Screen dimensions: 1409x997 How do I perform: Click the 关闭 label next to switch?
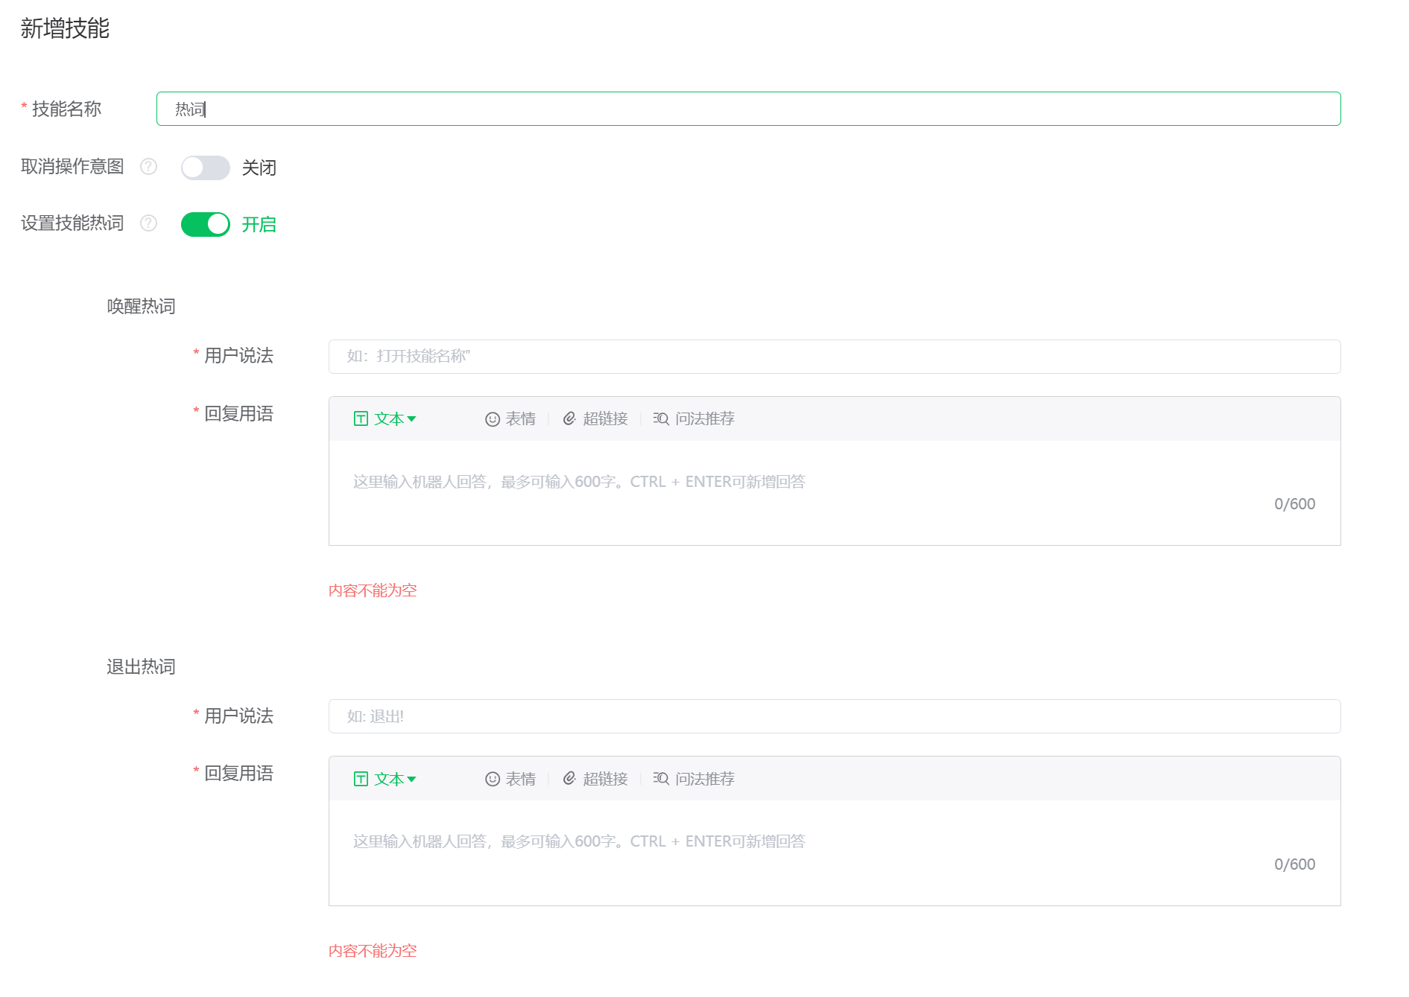tap(259, 168)
